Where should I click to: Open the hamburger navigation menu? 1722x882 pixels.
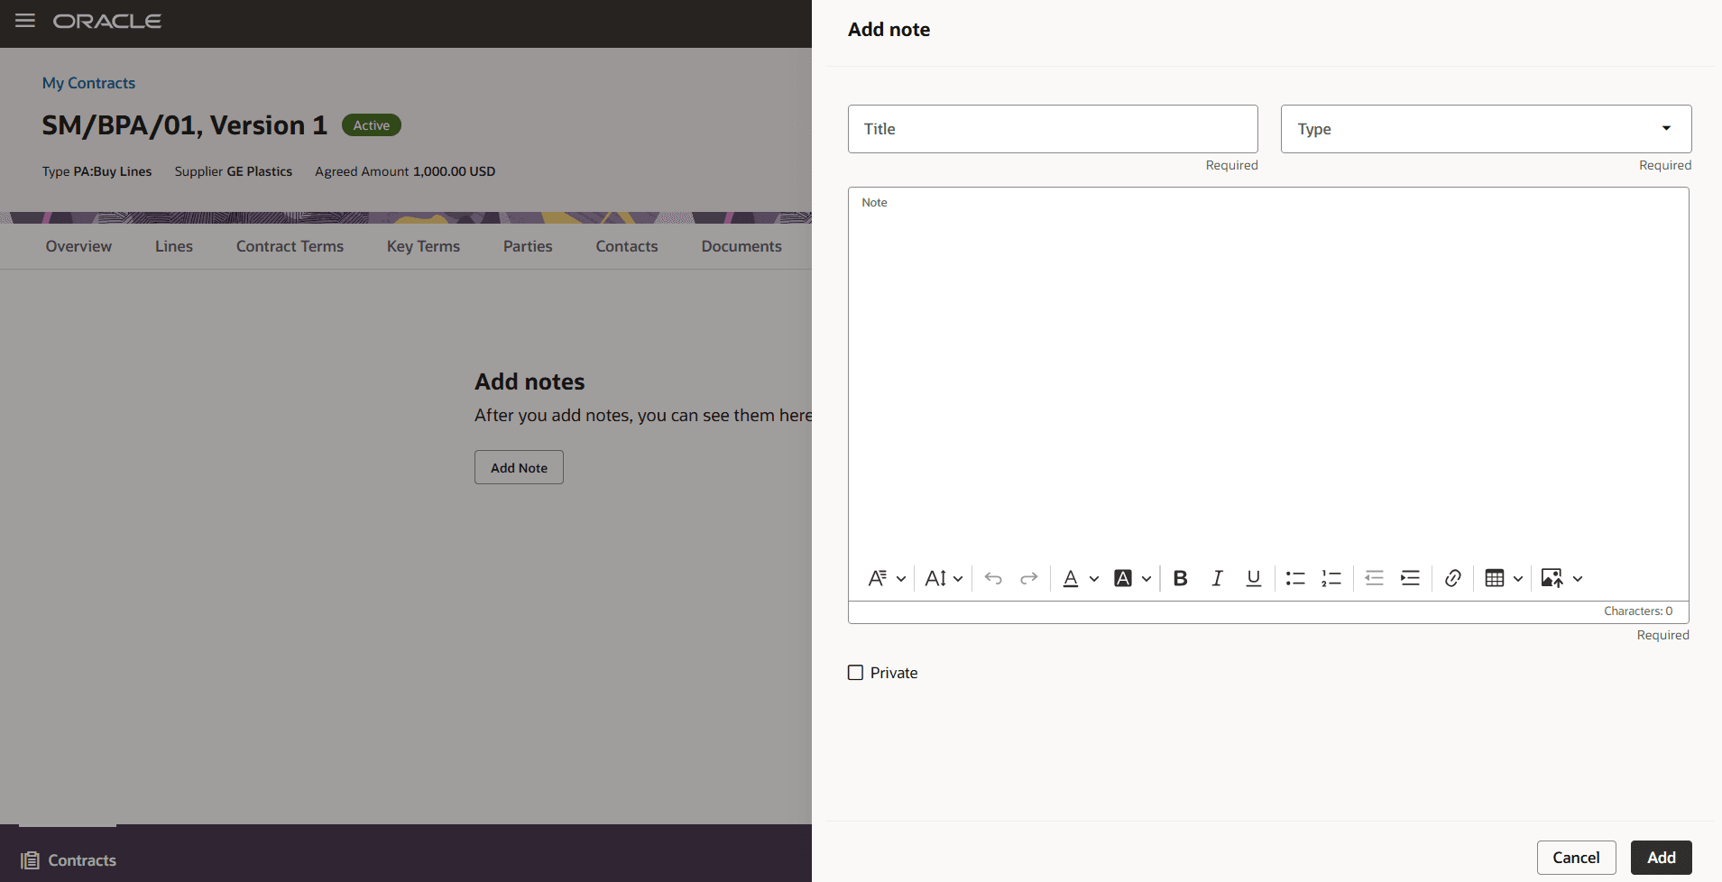coord(24,21)
